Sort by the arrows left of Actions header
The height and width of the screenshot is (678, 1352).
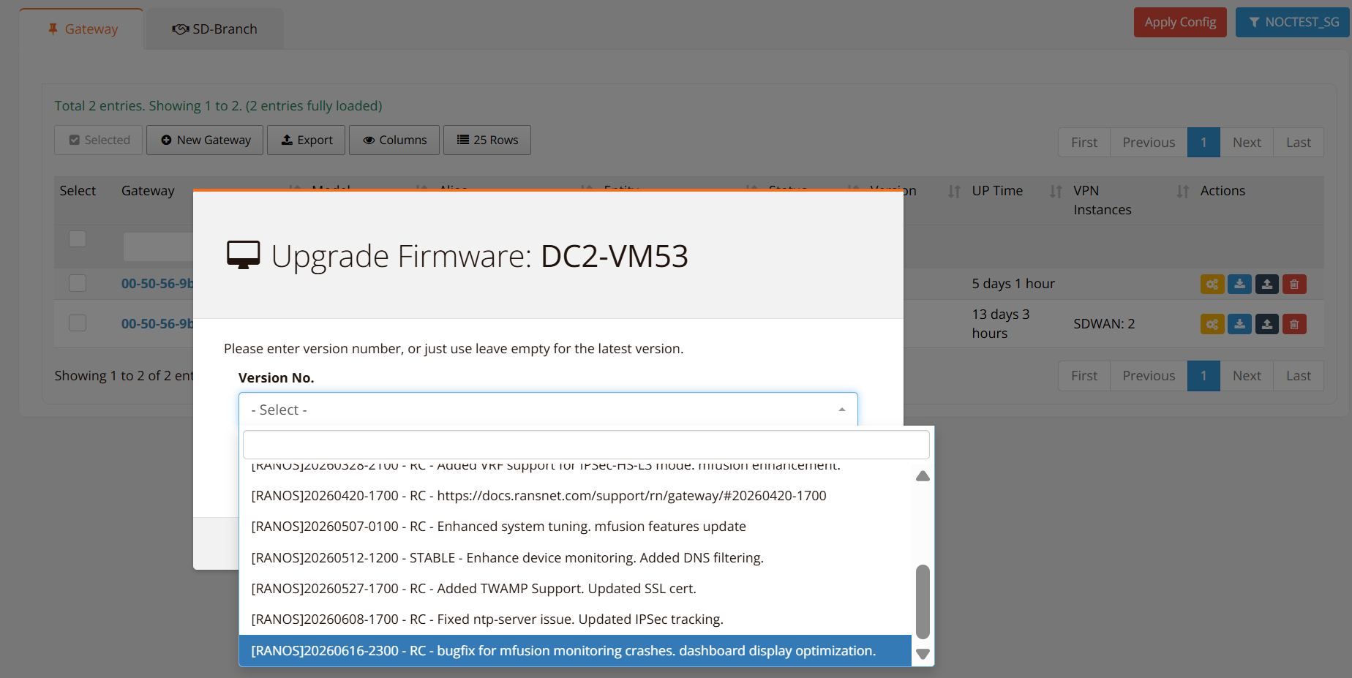[x=1182, y=192]
